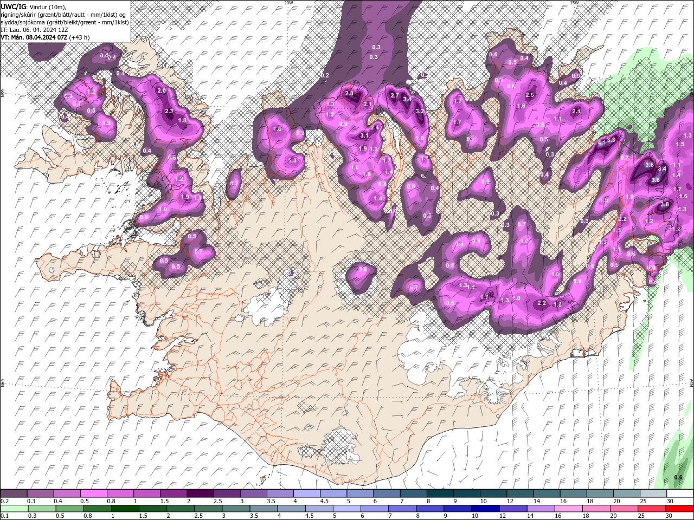Click the bright pink upper legend swatch between 0.5 and 0.8
The image size is (694, 520).
coord(94,493)
